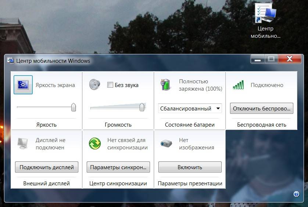Screen dimensions: 308x207
Task: Click the green Sync Center icon
Action: (x=95, y=144)
